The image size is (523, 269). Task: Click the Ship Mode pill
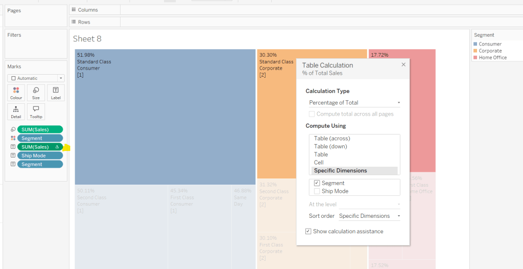(x=40, y=156)
